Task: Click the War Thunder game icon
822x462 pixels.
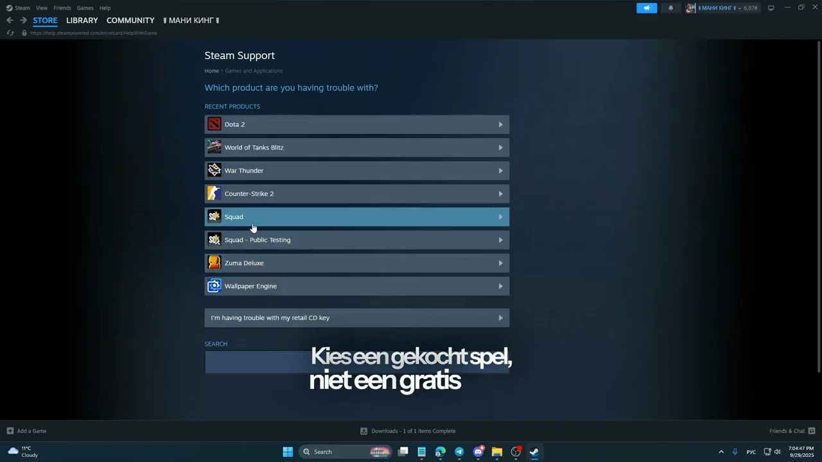Action: click(214, 171)
